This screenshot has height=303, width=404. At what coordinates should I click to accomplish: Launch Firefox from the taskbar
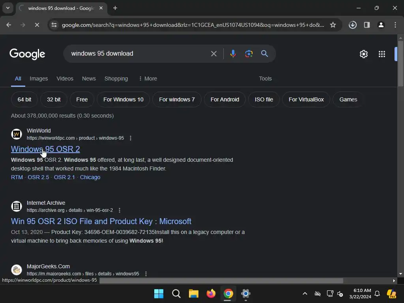(211, 294)
